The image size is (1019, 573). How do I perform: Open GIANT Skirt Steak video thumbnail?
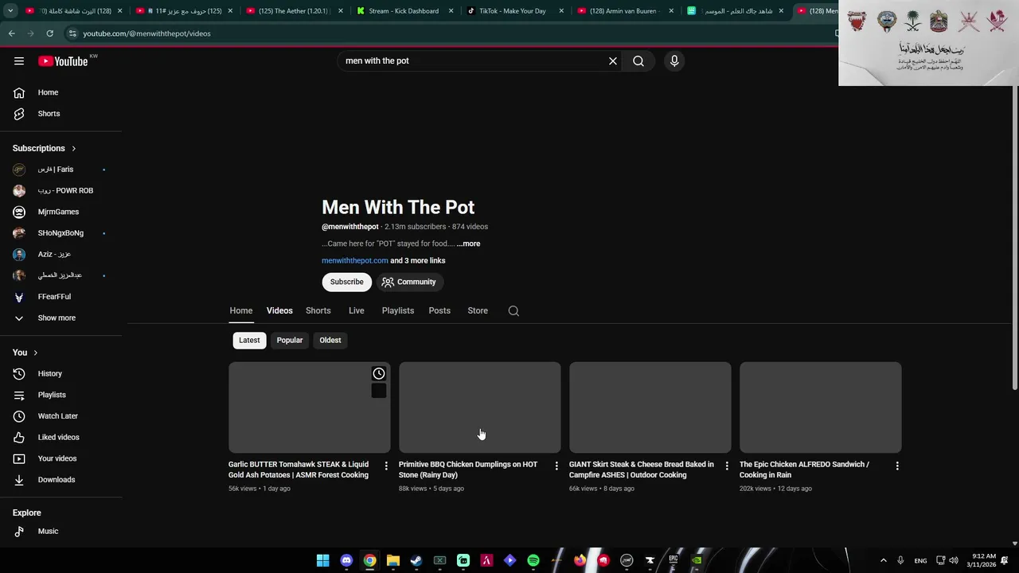coord(650,407)
